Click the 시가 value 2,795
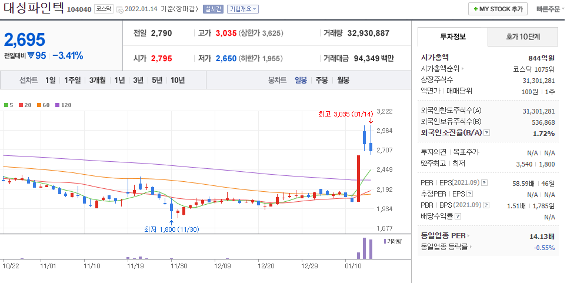This screenshot has height=283, width=567. pos(161,58)
